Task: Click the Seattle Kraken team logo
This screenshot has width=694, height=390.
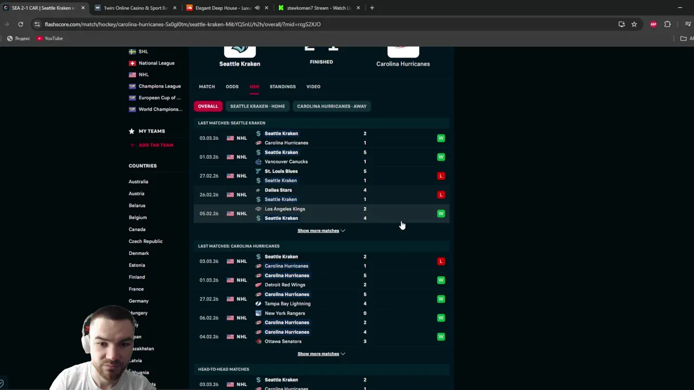Action: click(240, 51)
